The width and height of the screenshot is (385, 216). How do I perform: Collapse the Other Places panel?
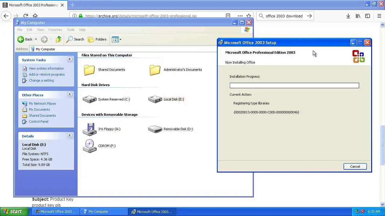[x=69, y=94]
